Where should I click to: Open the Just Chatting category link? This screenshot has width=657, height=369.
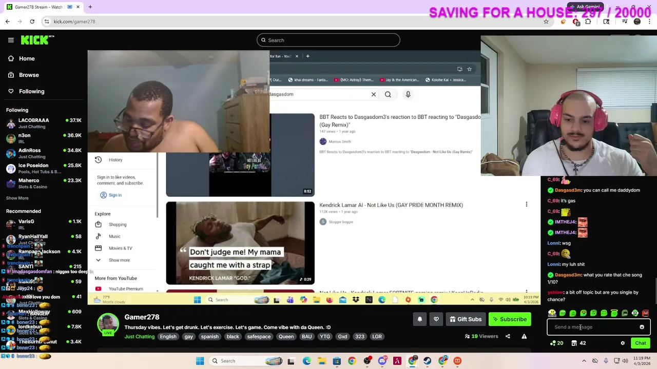pos(139,337)
